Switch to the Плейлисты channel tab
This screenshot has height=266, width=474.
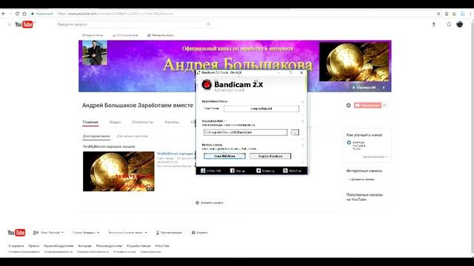(x=143, y=122)
